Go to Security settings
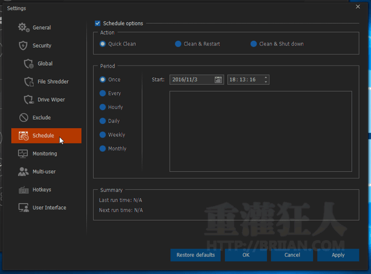Screen dimensions: 371x274 pyautogui.click(x=42, y=45)
